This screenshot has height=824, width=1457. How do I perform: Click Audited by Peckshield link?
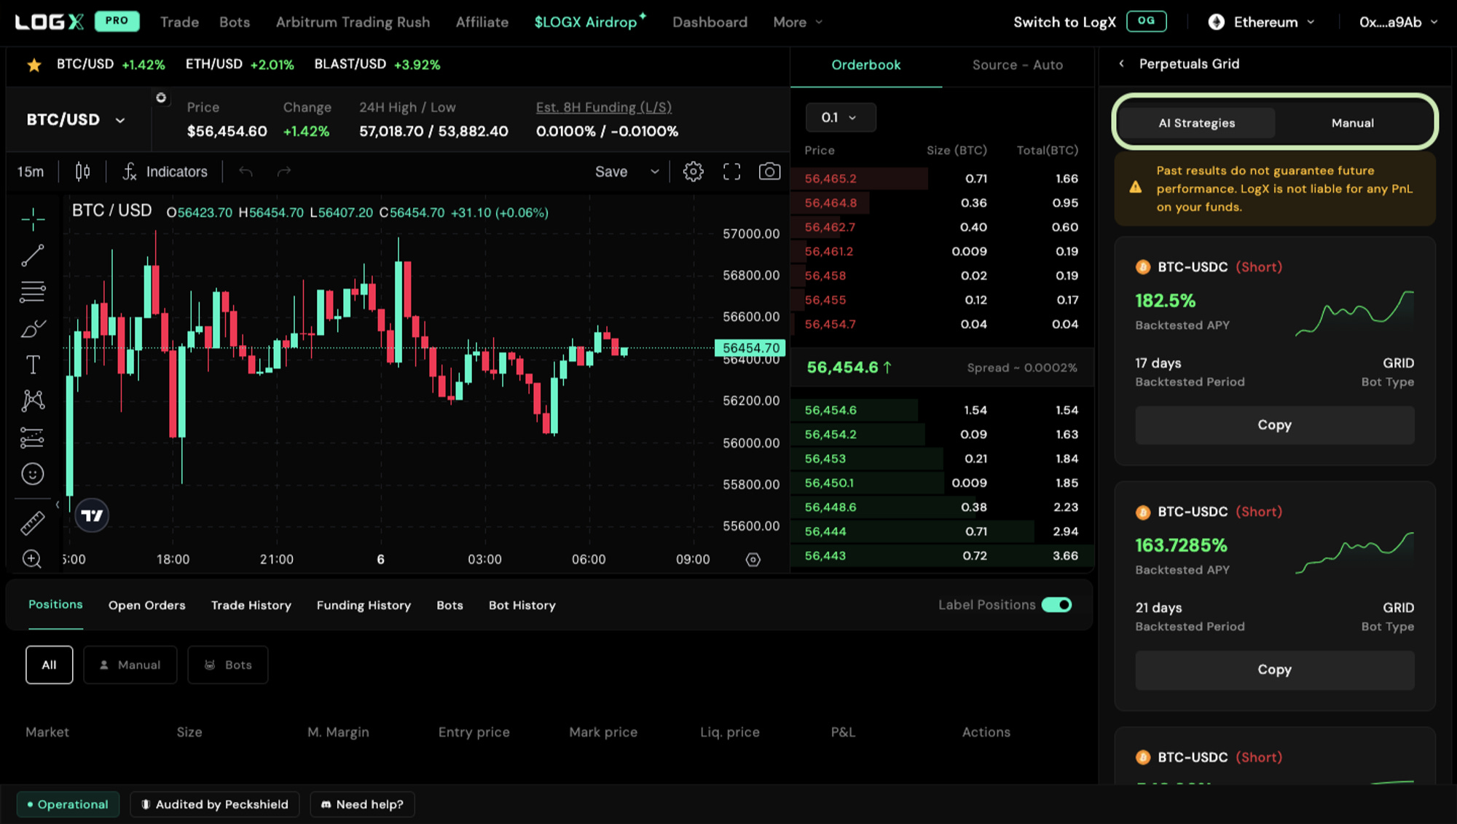click(x=215, y=804)
